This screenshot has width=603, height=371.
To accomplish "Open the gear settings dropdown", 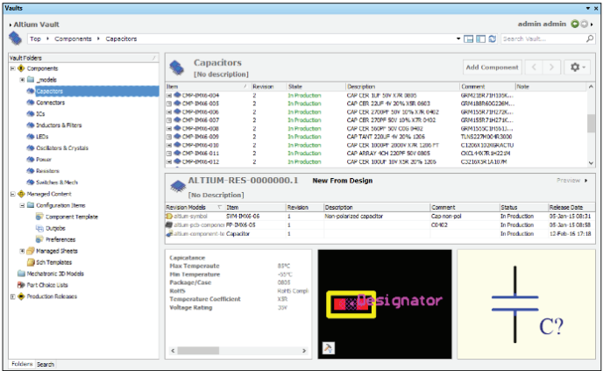I will tap(578, 68).
